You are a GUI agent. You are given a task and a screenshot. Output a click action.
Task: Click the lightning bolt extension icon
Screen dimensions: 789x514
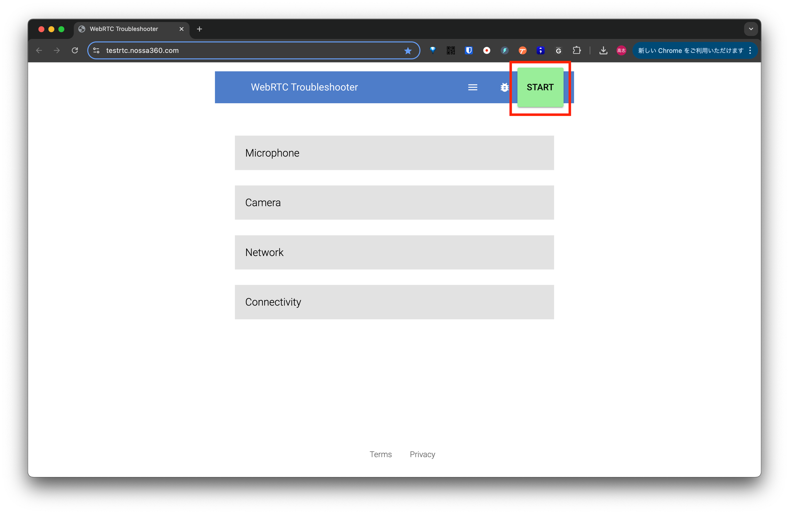coord(505,50)
